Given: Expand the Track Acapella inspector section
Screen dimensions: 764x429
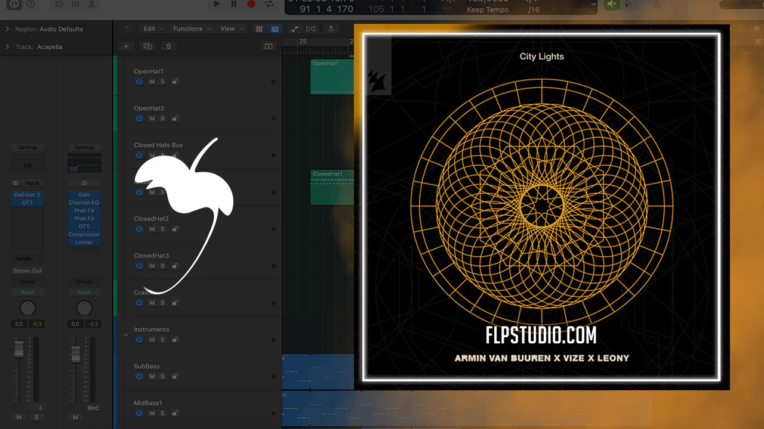Looking at the screenshot, I should coord(7,46).
